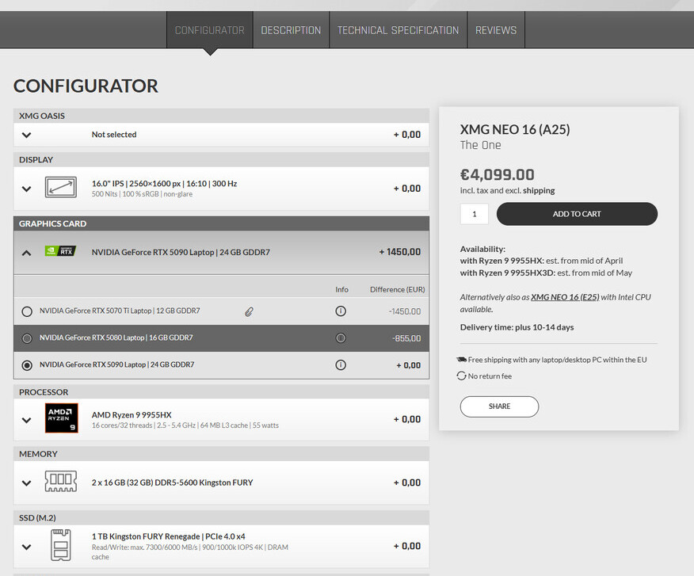The width and height of the screenshot is (694, 576).
Task: Click the 'Delivery time: plus 10-14 days' text
Action: 517,327
